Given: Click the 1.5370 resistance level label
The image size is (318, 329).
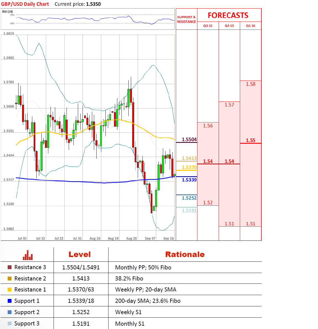Looking at the screenshot, I should point(189,167).
